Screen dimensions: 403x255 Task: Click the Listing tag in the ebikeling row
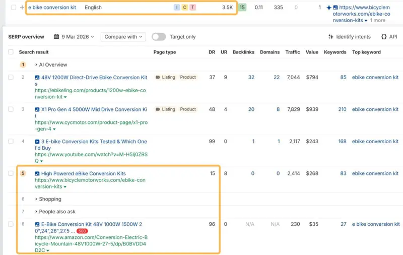(x=165, y=77)
